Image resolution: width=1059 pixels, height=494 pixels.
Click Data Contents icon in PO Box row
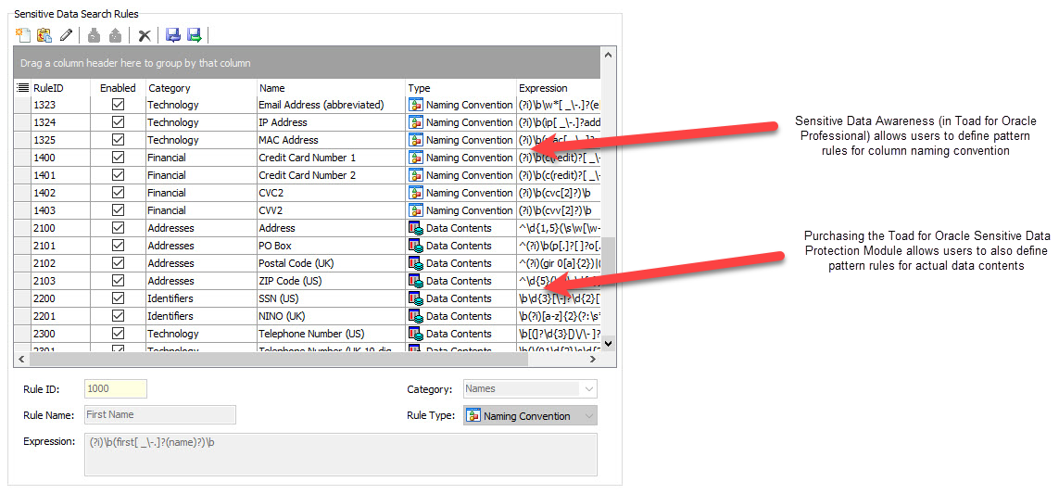click(x=416, y=246)
